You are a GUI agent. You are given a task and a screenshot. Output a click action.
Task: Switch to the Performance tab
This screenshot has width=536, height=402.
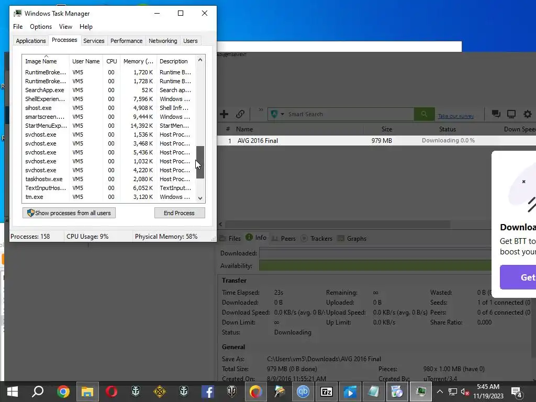tap(126, 41)
